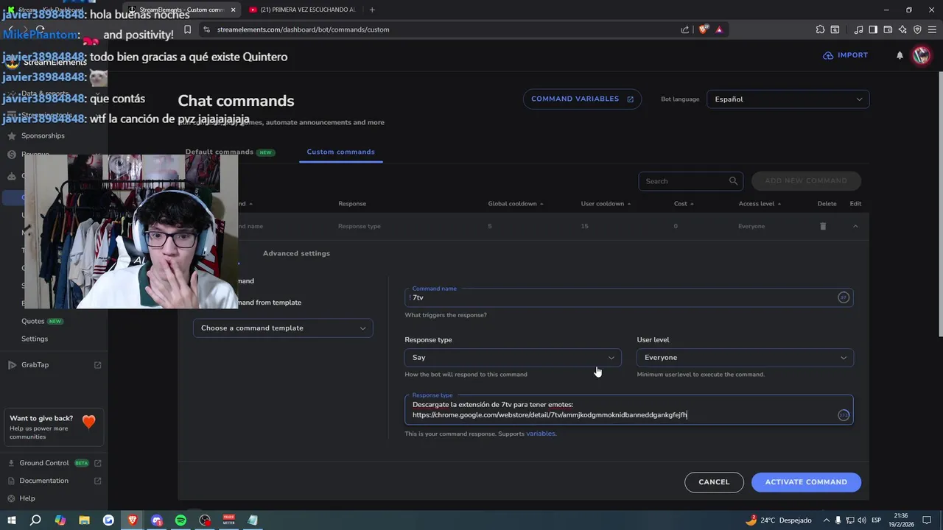Collapse the command row using the chevron
This screenshot has height=530, width=943.
tap(855, 226)
